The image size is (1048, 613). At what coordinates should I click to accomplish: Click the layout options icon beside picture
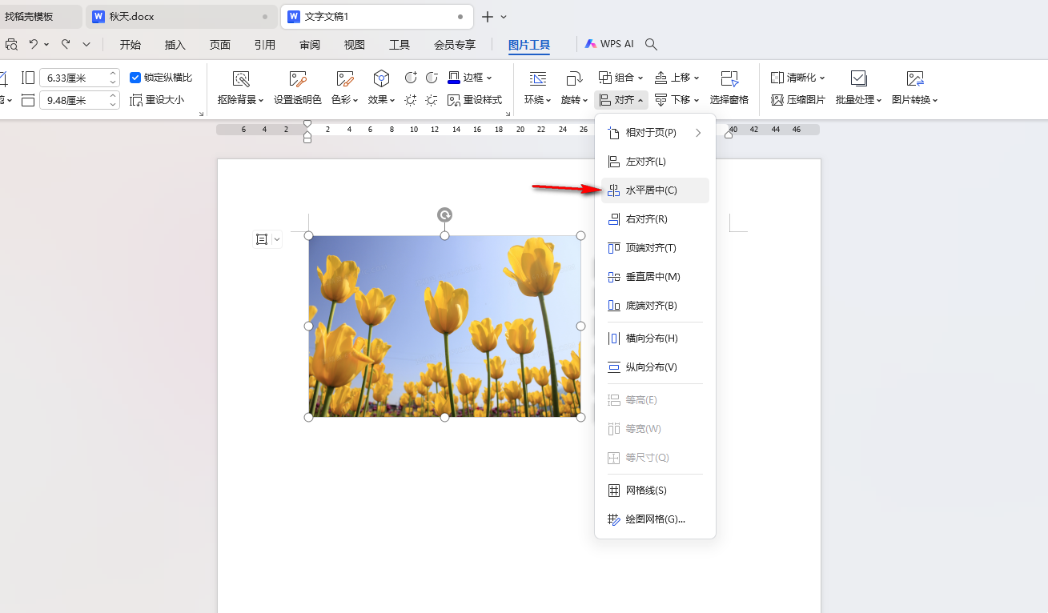(262, 239)
